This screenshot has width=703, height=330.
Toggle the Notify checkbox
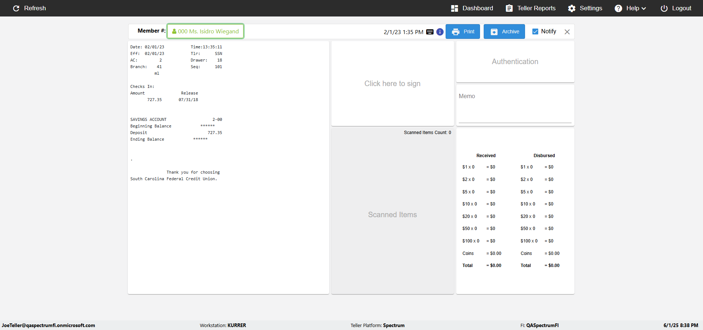(535, 31)
